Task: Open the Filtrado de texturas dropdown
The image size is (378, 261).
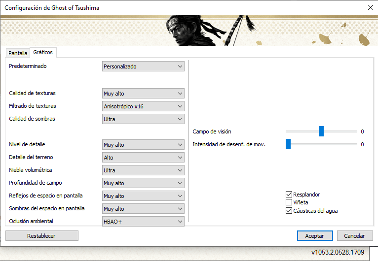Action: click(143, 106)
